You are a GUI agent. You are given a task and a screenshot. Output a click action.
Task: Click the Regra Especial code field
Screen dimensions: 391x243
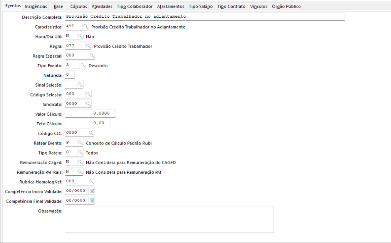click(77, 55)
